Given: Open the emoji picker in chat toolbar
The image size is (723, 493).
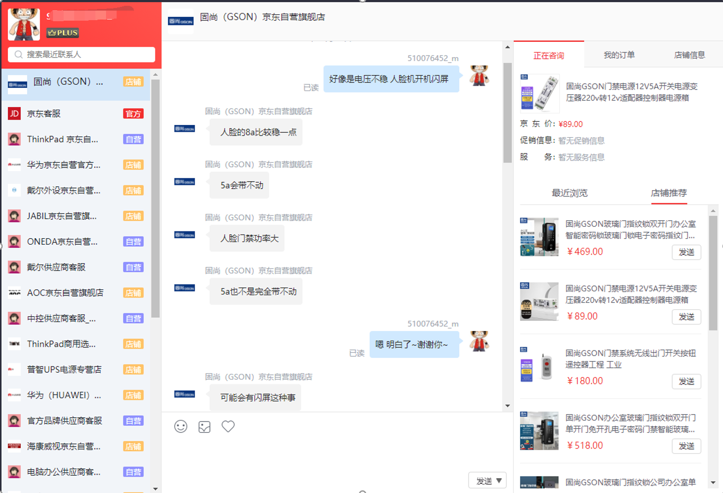Looking at the screenshot, I should click(181, 426).
